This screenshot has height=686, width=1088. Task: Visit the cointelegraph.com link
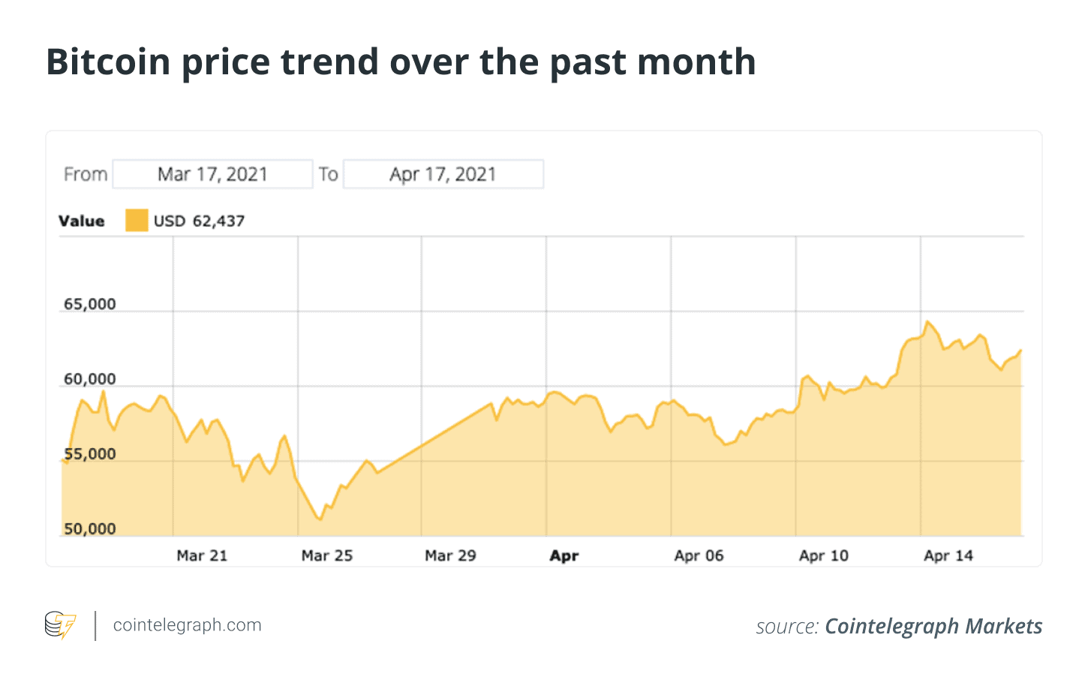(188, 625)
